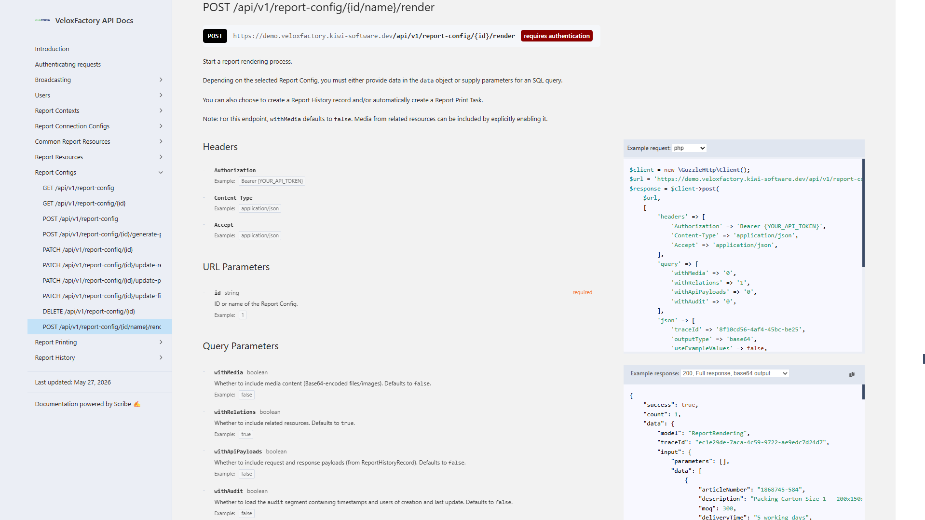This screenshot has width=925, height=520.
Task: Expand Report Connection Configs chevron
Action: (161, 126)
